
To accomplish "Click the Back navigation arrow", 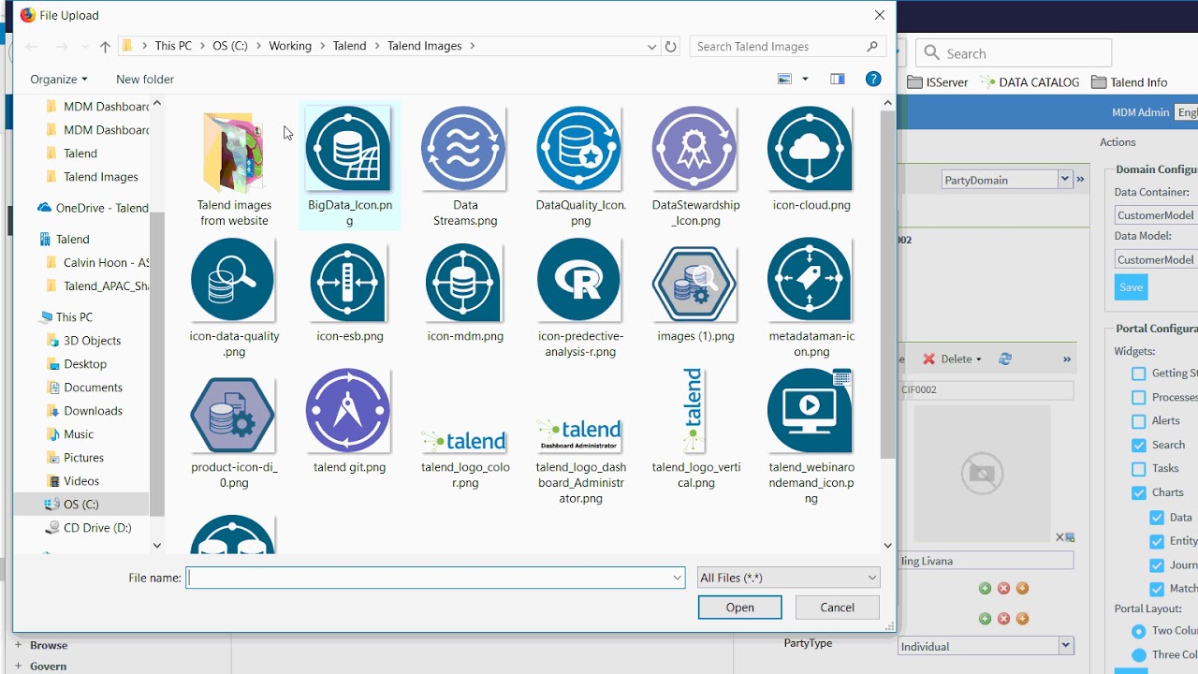I will click(32, 46).
